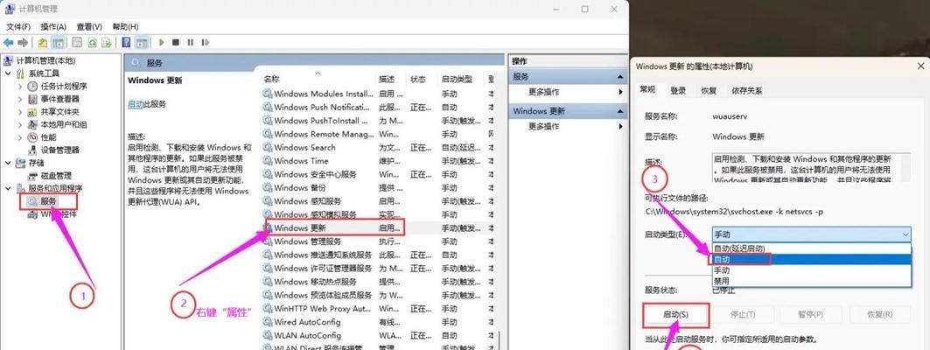Image resolution: width=930 pixels, height=350 pixels.
Task: Toggle the Show/Hide Action Pane icon
Action: pyautogui.click(x=141, y=43)
